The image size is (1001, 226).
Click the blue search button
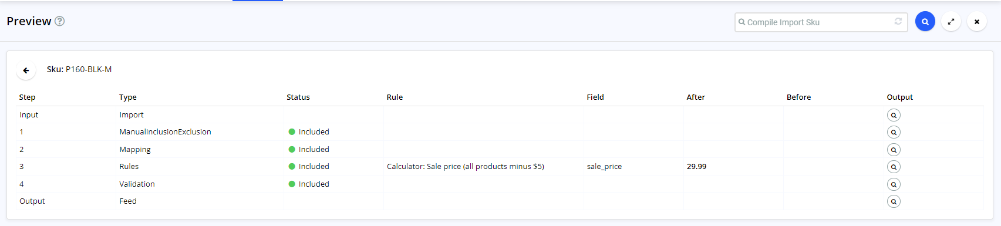[x=925, y=22]
